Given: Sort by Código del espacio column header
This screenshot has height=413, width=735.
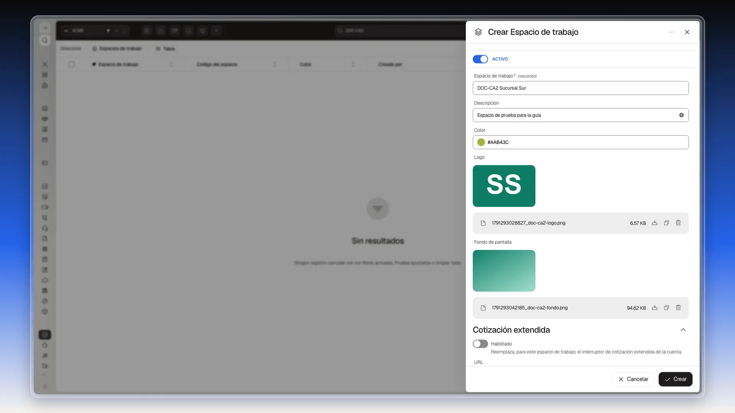Looking at the screenshot, I should click(217, 64).
